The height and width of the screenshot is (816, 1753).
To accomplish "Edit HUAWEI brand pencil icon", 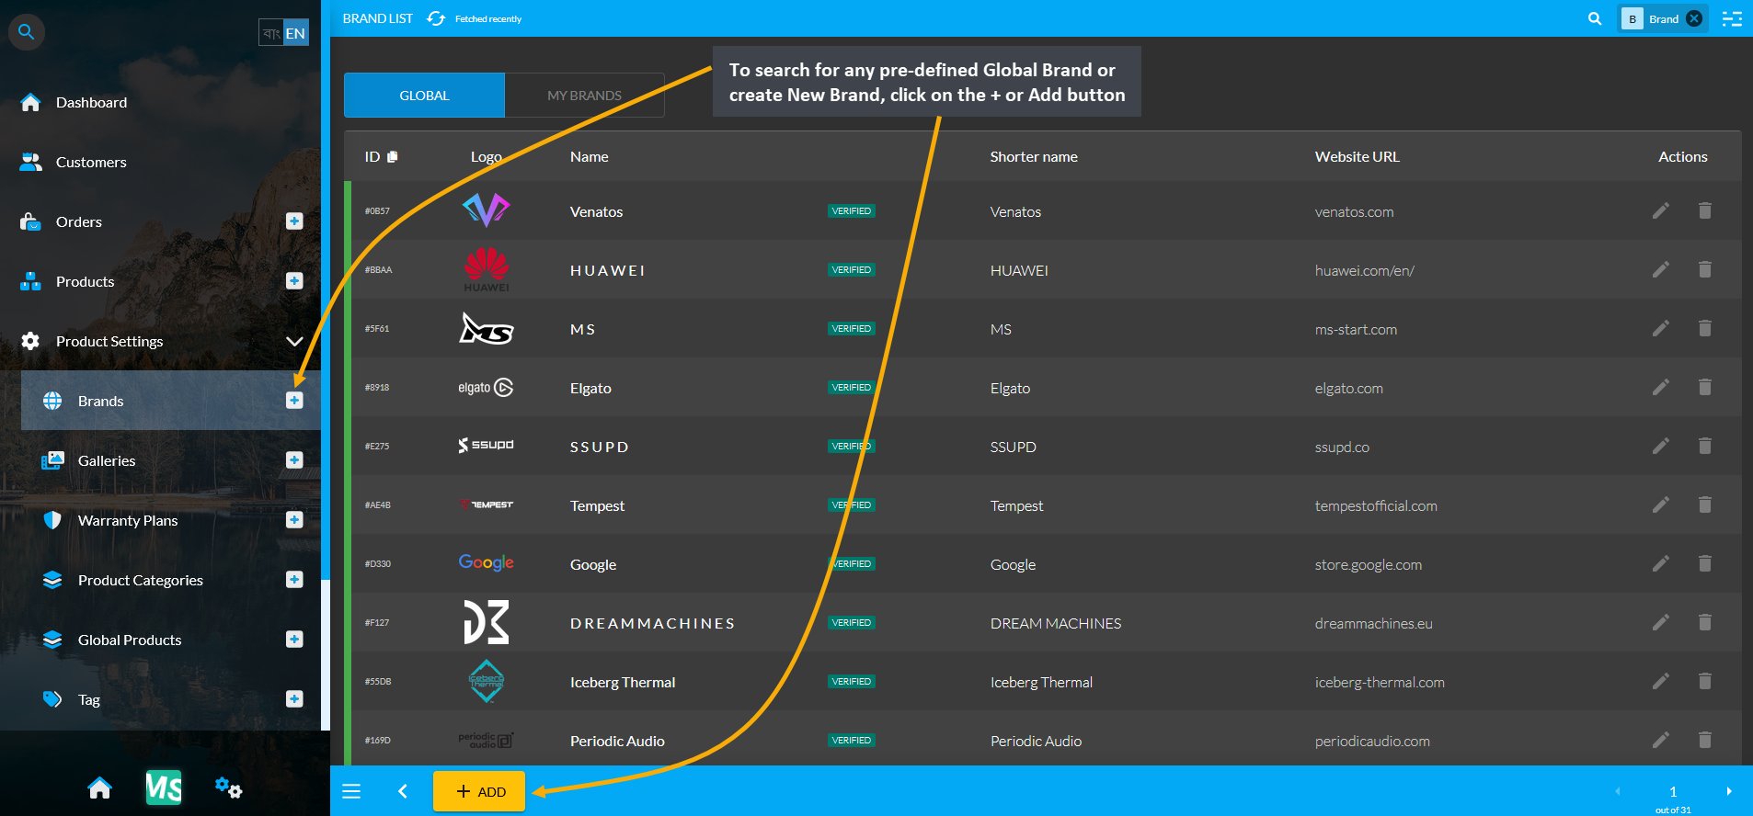I will tap(1660, 269).
